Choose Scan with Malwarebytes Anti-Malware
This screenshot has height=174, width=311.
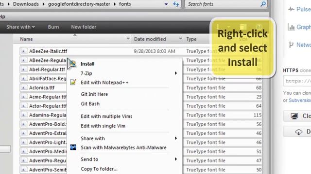pos(123,148)
